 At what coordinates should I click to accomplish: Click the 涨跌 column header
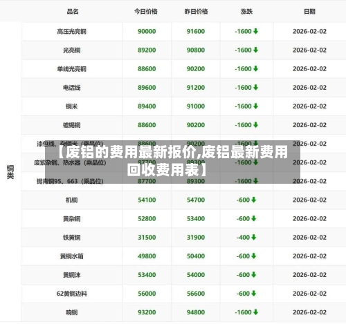pos(246,12)
